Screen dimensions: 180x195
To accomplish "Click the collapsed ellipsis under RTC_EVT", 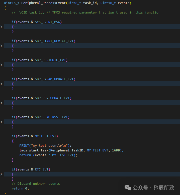I will pyautogui.click(x=16, y=174).
